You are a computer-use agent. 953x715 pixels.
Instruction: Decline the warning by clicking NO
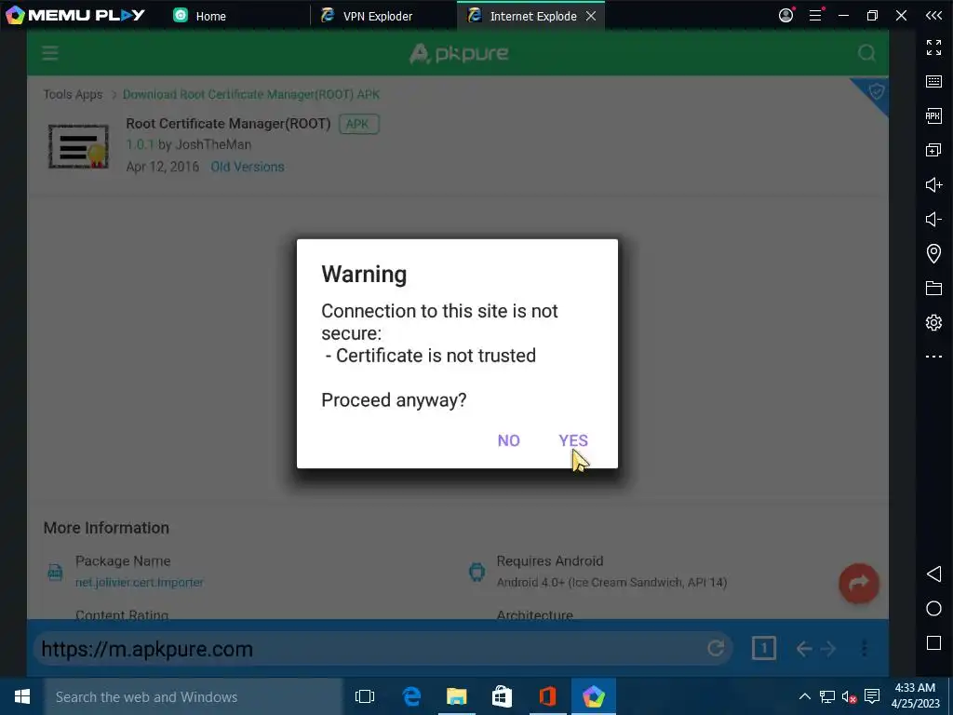509,440
